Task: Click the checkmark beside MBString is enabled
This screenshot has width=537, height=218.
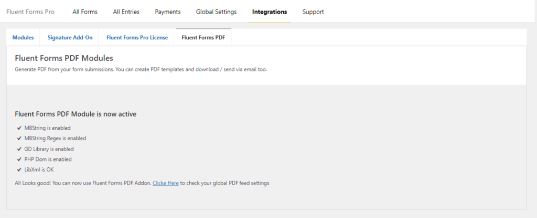Action: click(x=19, y=128)
